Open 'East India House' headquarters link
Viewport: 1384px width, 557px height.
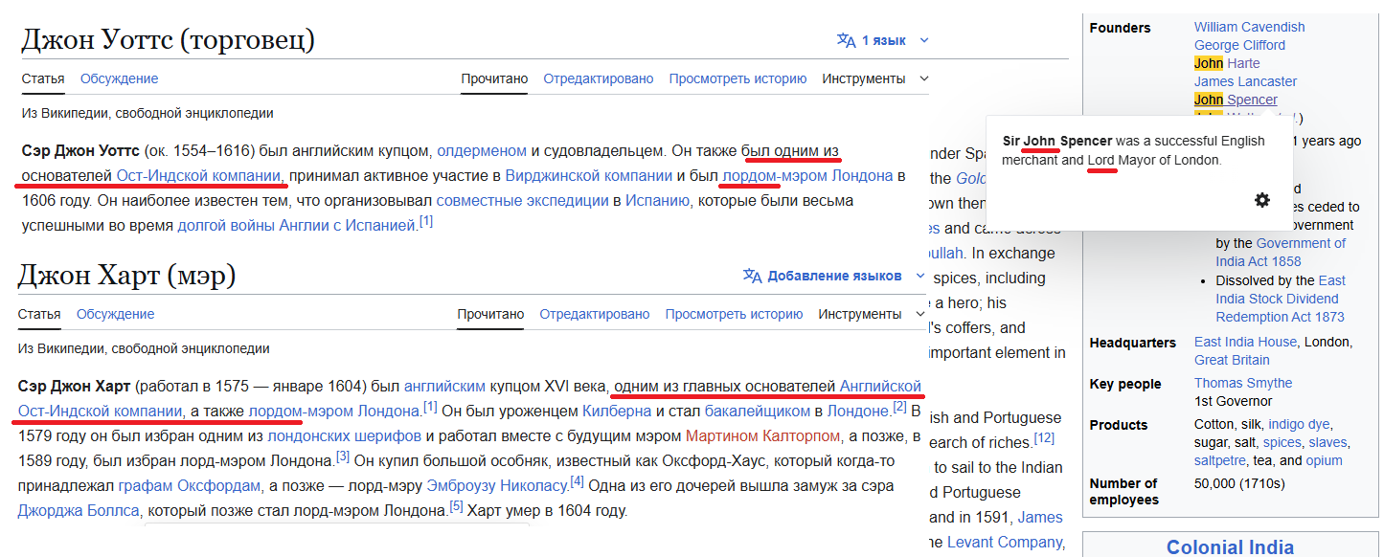point(1245,342)
